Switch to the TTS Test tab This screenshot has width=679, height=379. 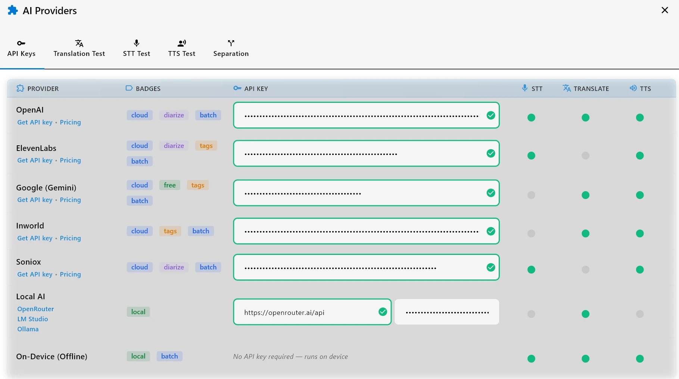(182, 49)
